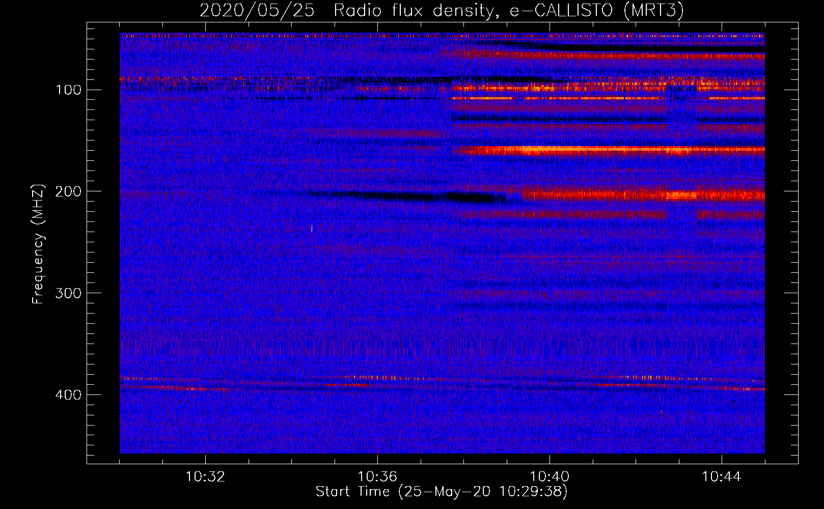This screenshot has width=824, height=509.
Task: Click the '10:32' time tick label
Action: pyautogui.click(x=205, y=477)
